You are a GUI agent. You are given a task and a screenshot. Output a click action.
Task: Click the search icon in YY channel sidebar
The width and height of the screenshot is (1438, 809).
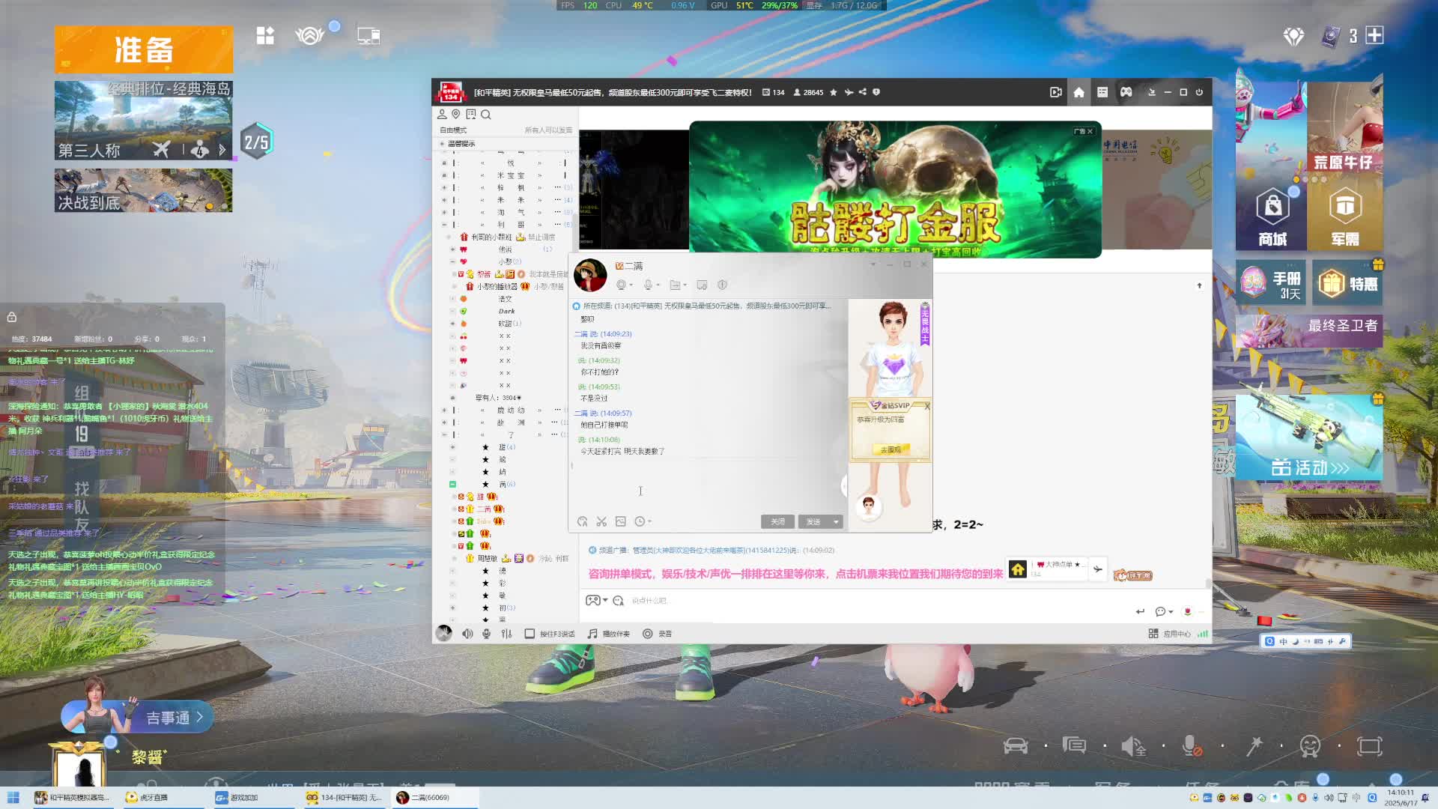tap(486, 115)
